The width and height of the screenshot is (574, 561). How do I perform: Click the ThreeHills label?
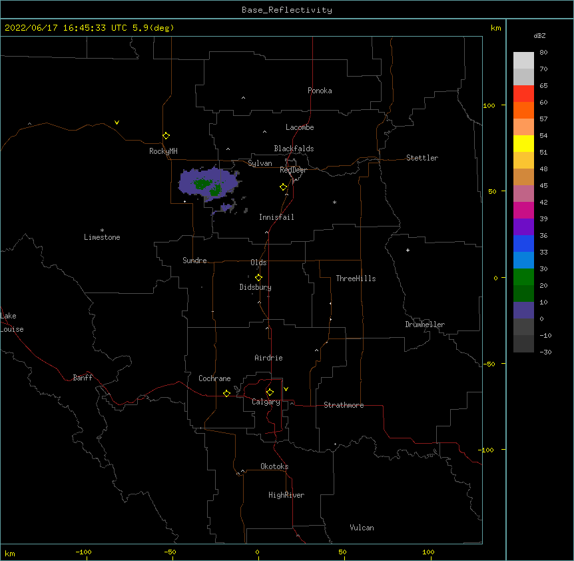356,279
